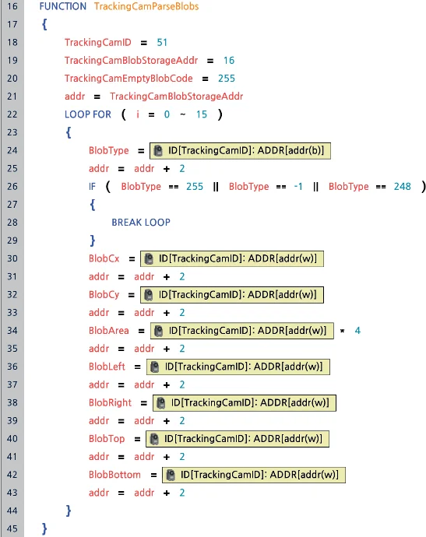
Task: Click device icon in BlobRight address block
Action: (161, 403)
